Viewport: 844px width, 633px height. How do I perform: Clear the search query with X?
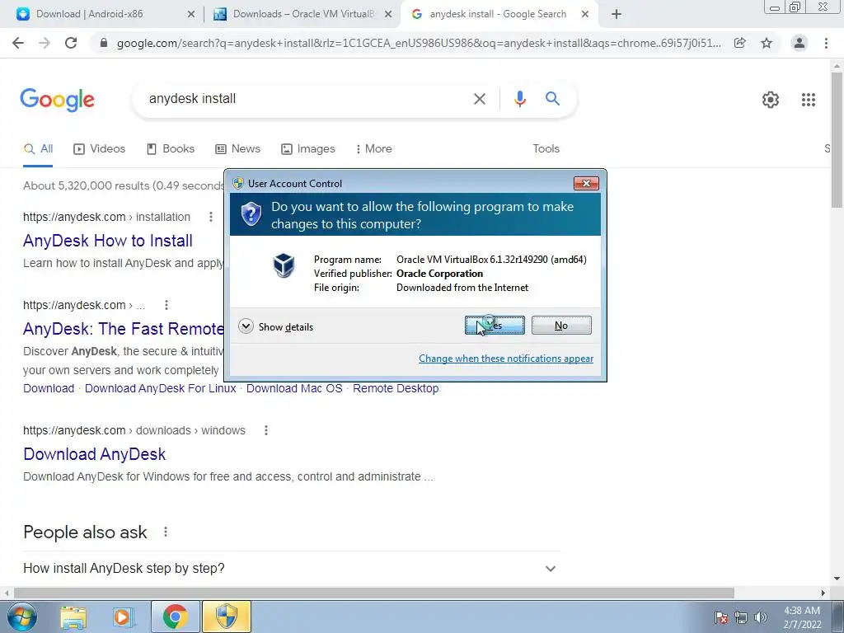480,99
